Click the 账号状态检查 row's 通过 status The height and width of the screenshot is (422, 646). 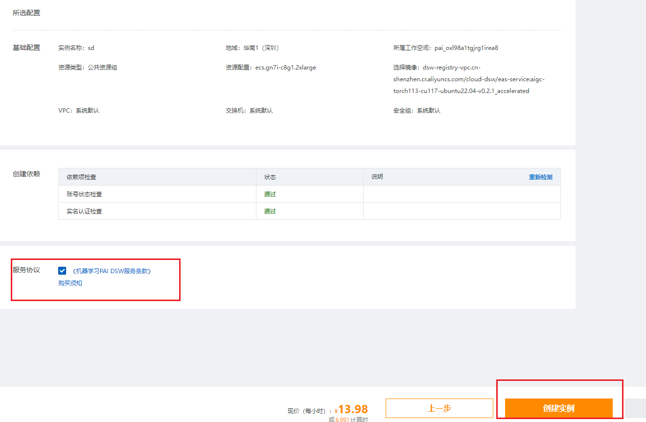click(x=270, y=194)
